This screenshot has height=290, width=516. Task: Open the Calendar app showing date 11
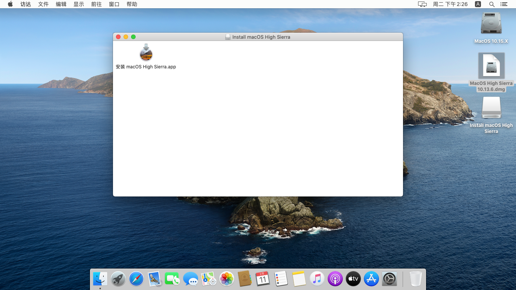(263, 279)
